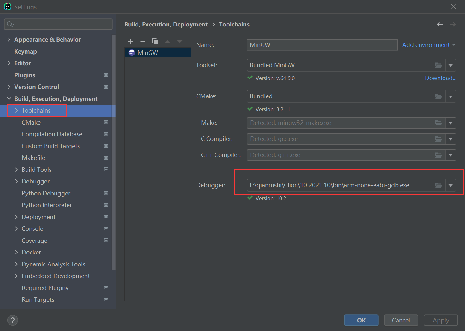Select MinGW toolchain in list

click(x=158, y=53)
